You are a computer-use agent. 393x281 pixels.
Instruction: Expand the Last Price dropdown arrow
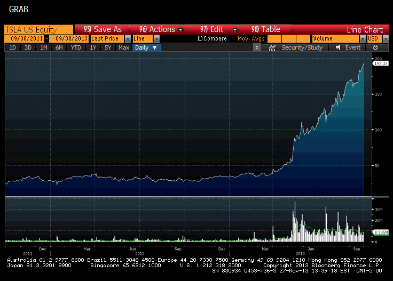pos(128,39)
